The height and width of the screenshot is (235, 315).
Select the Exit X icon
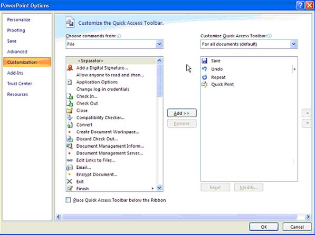click(70, 181)
